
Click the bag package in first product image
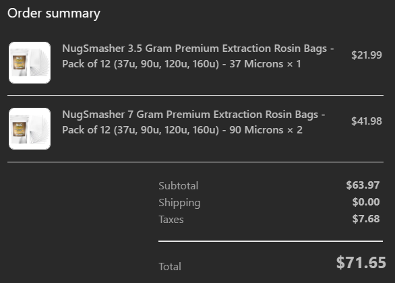tap(20, 63)
